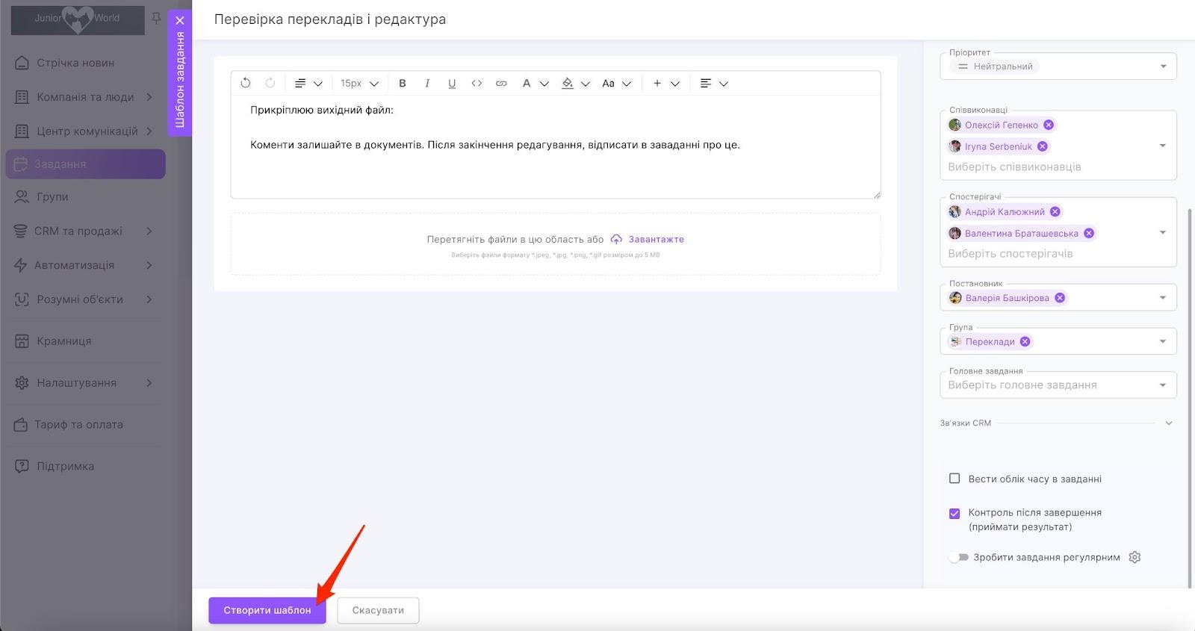Remove Андрій Калюжний from observers
Screen dimensions: 1195x631
pos(1055,211)
